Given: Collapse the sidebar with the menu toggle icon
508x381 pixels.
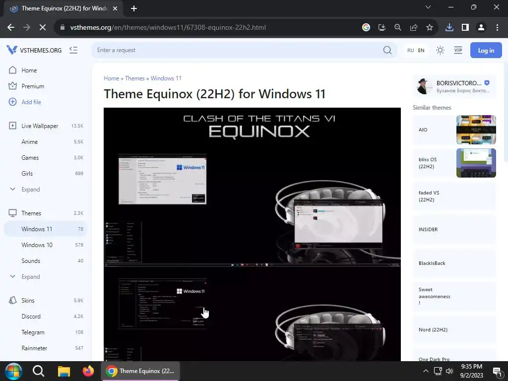Looking at the screenshot, I should coord(73,50).
